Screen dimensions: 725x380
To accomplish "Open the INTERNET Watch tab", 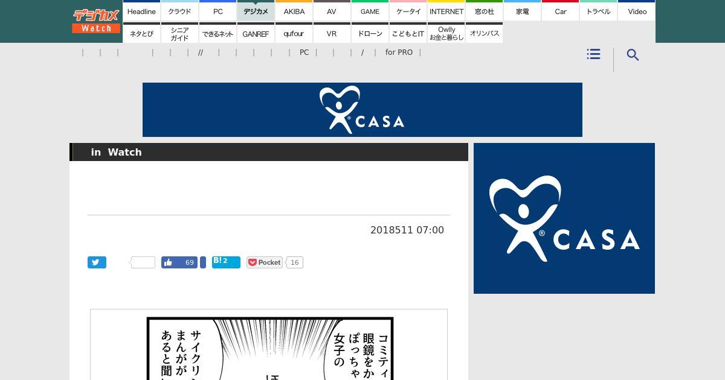I will coord(446,11).
